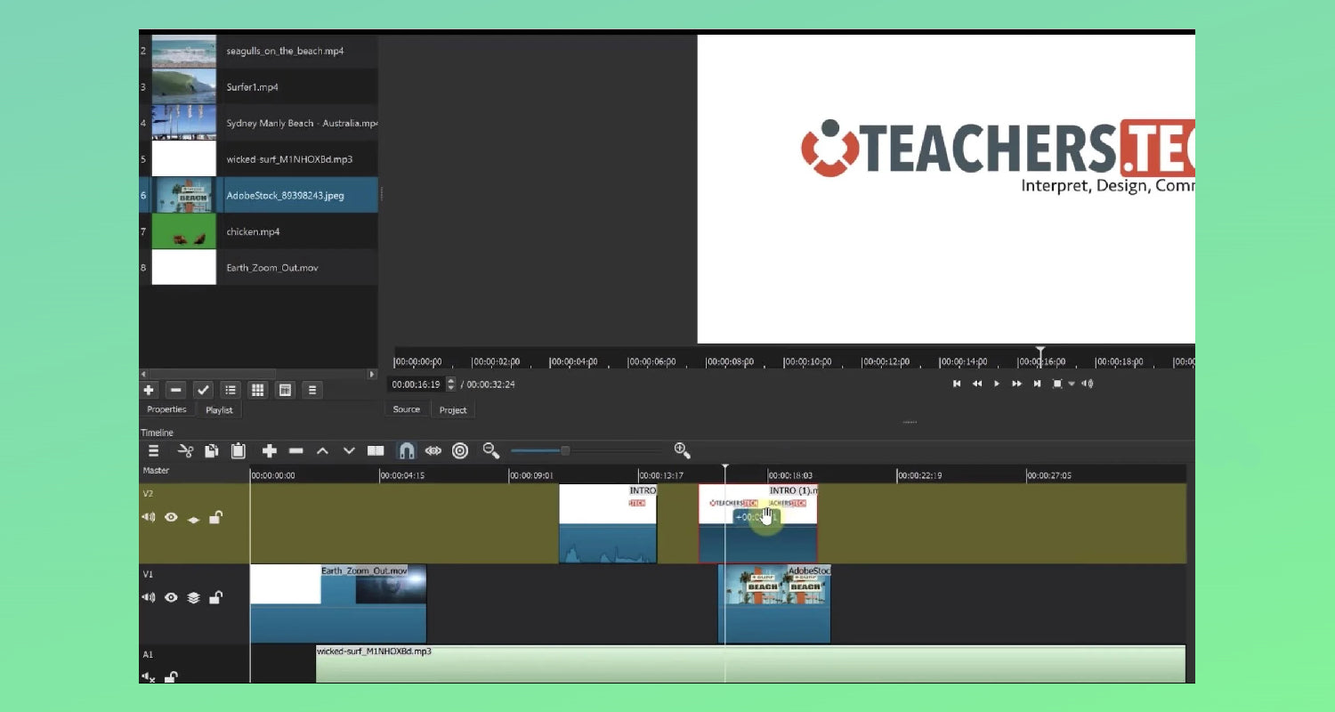Mute the V2 track speaker icon

[x=149, y=517]
